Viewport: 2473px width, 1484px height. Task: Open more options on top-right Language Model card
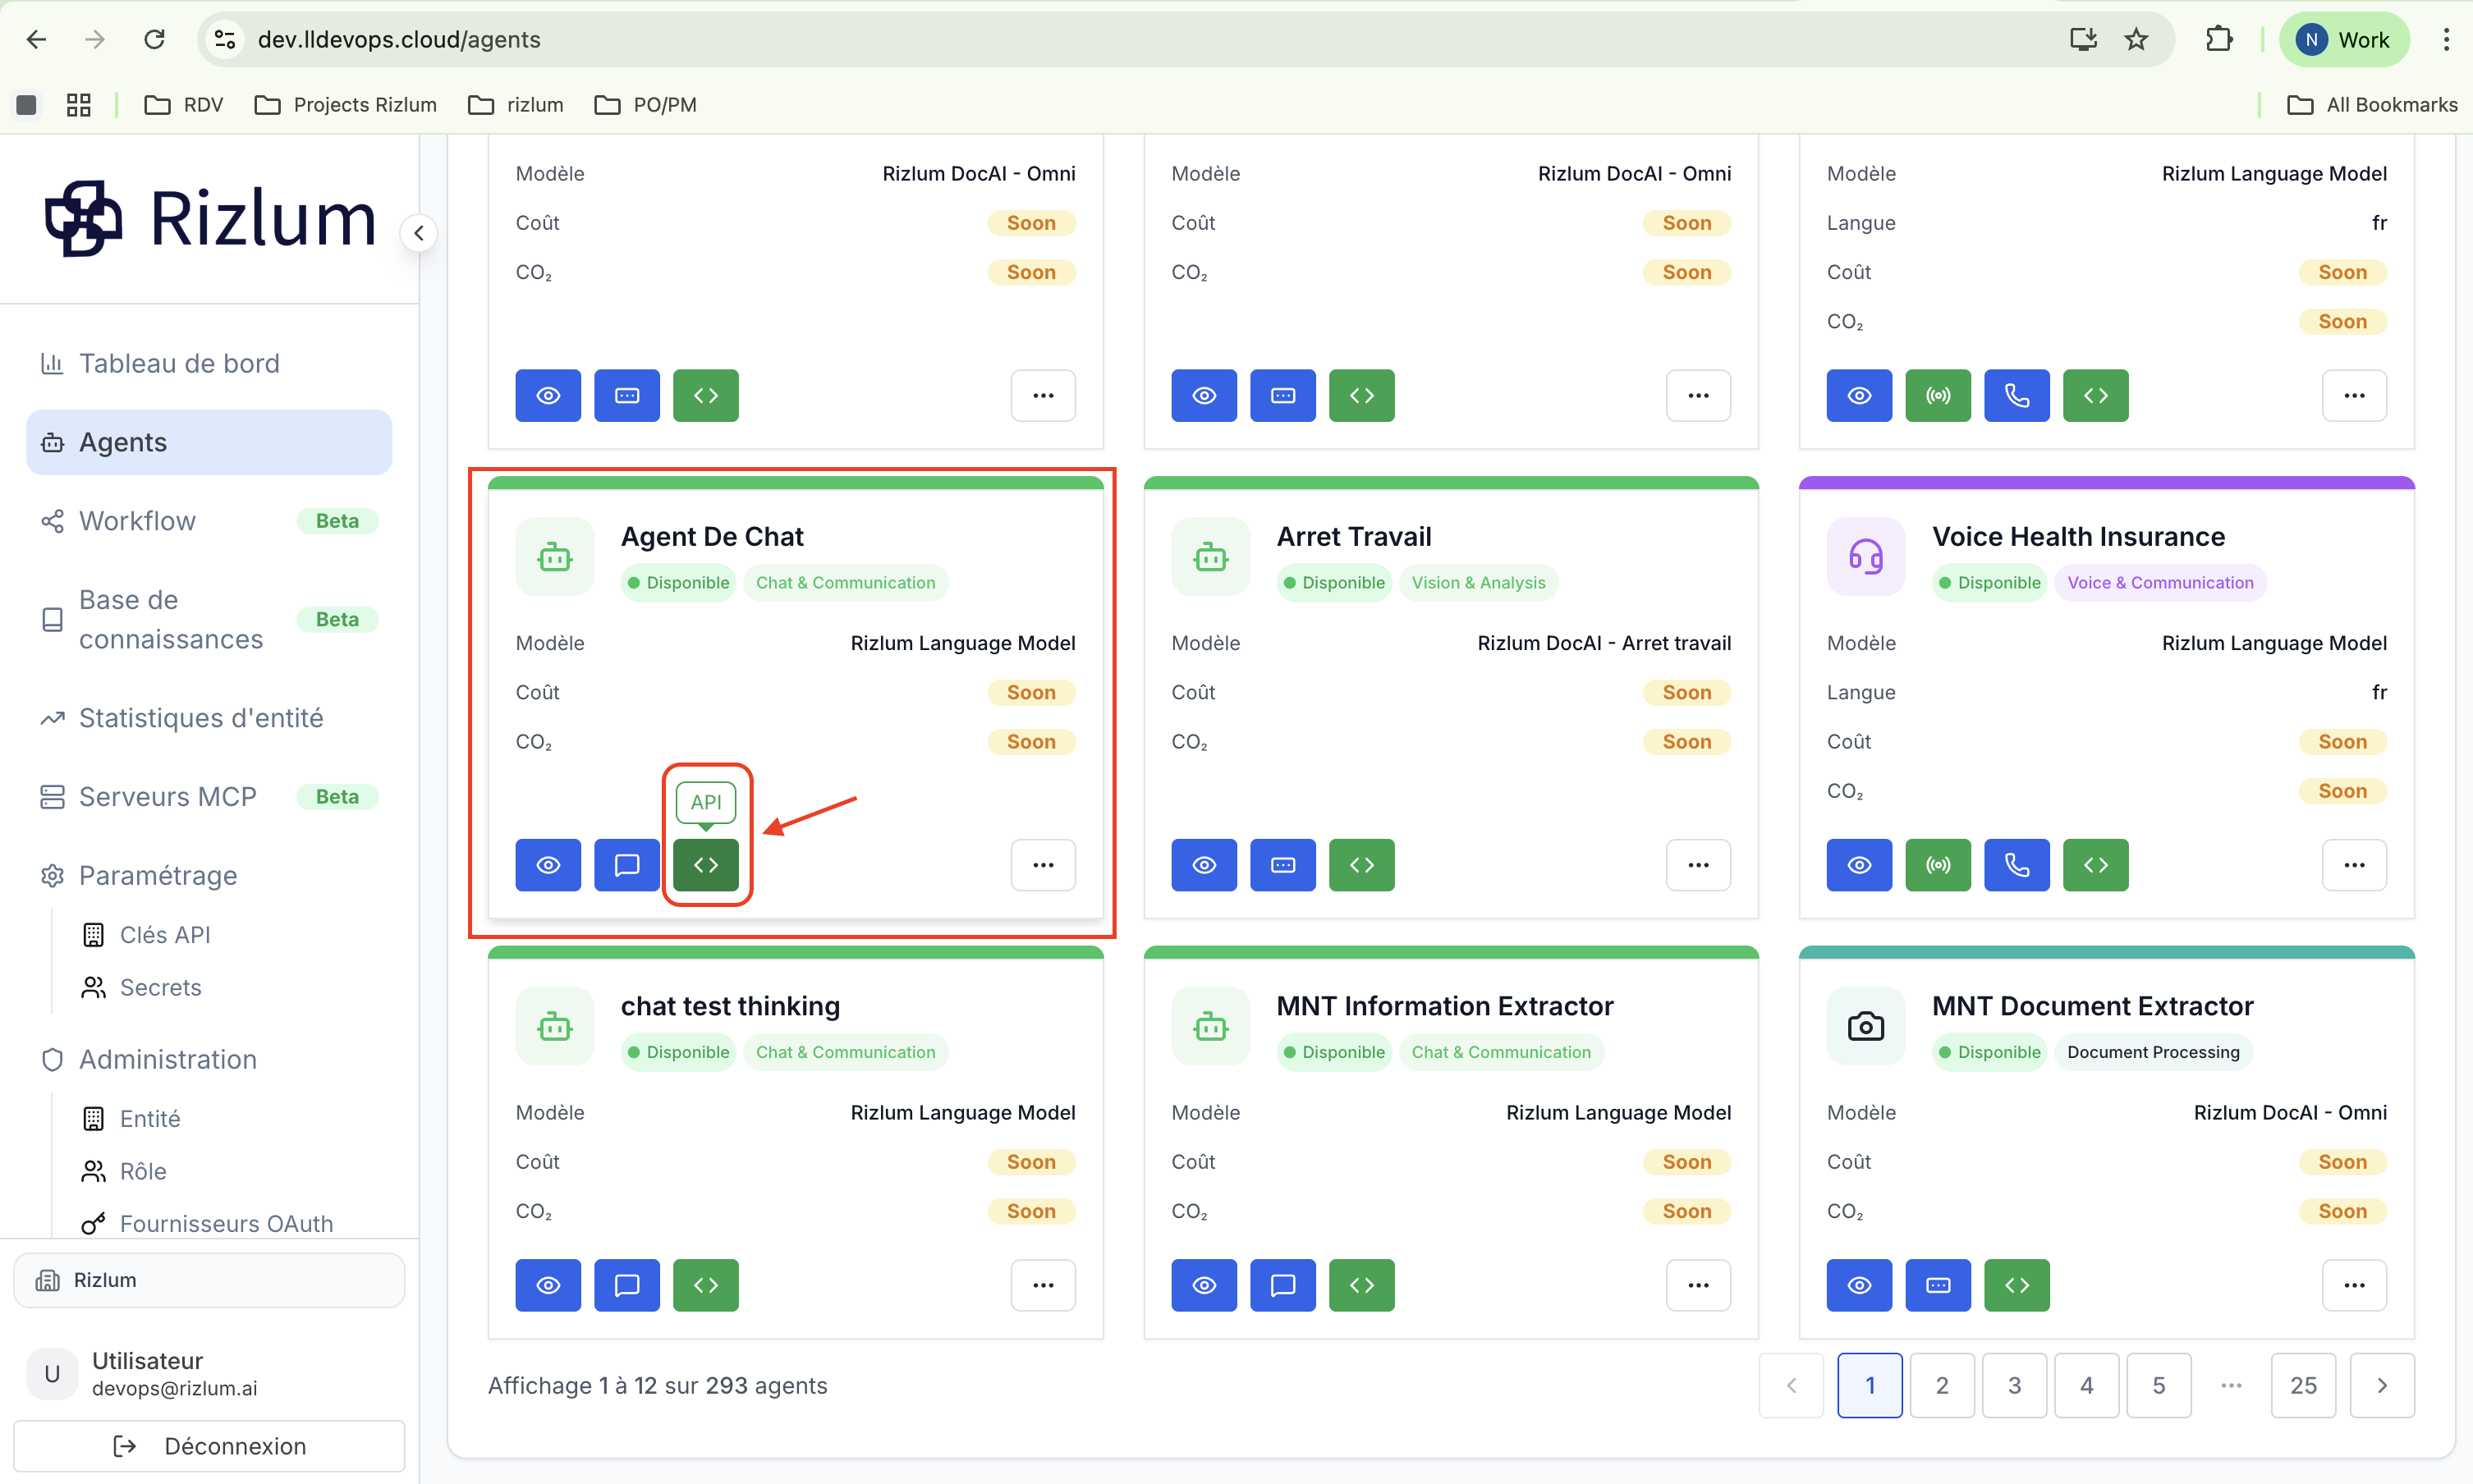(2354, 395)
